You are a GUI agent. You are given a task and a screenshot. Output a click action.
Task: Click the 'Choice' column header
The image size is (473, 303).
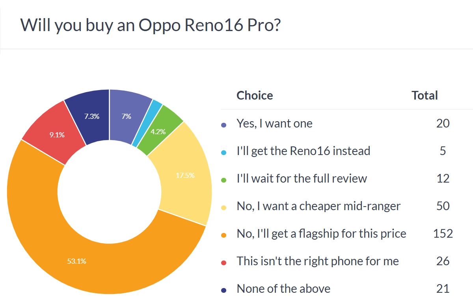[x=255, y=96]
